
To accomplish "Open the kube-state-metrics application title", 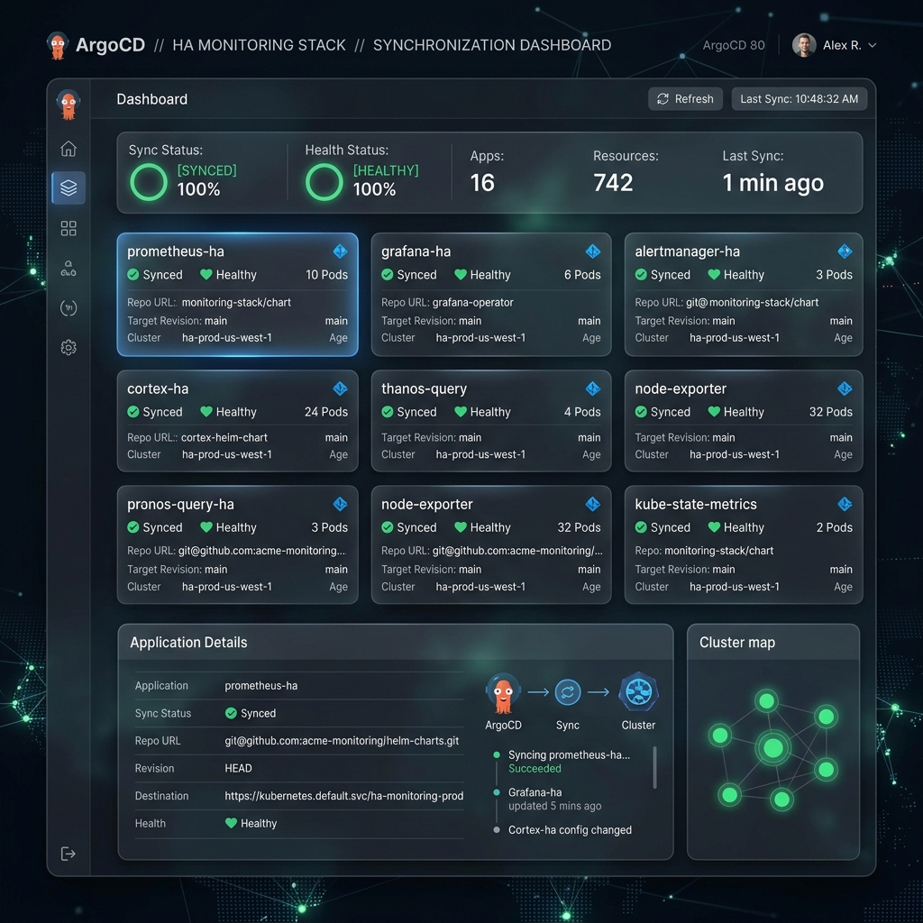I will 696,505.
